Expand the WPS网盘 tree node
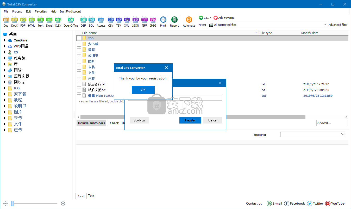The image size is (351, 209). click(5, 46)
